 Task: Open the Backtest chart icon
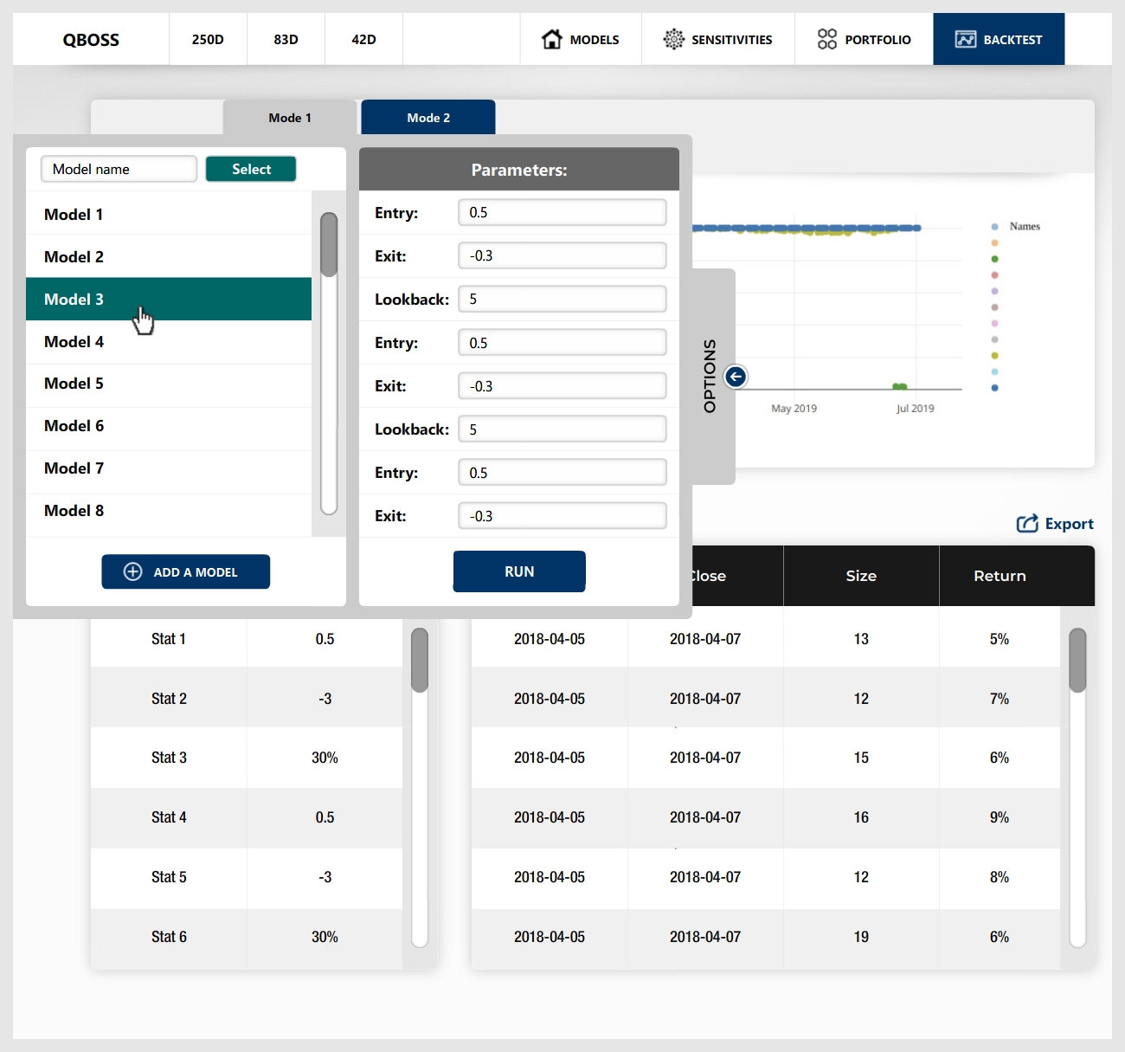coord(965,39)
